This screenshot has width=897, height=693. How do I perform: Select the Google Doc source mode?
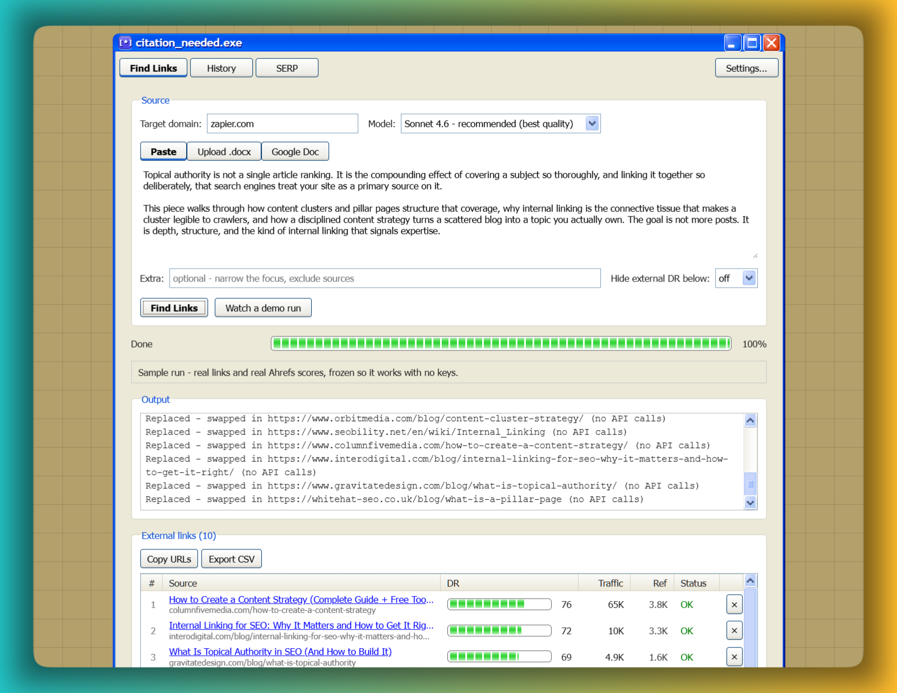(295, 151)
